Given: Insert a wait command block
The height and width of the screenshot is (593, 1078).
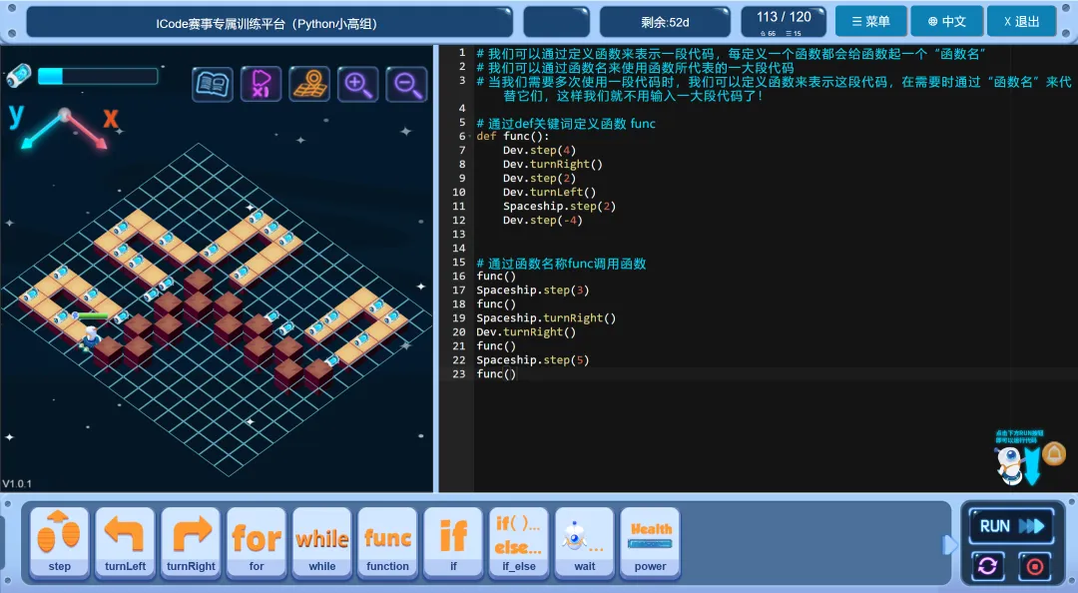Looking at the screenshot, I should click(584, 542).
